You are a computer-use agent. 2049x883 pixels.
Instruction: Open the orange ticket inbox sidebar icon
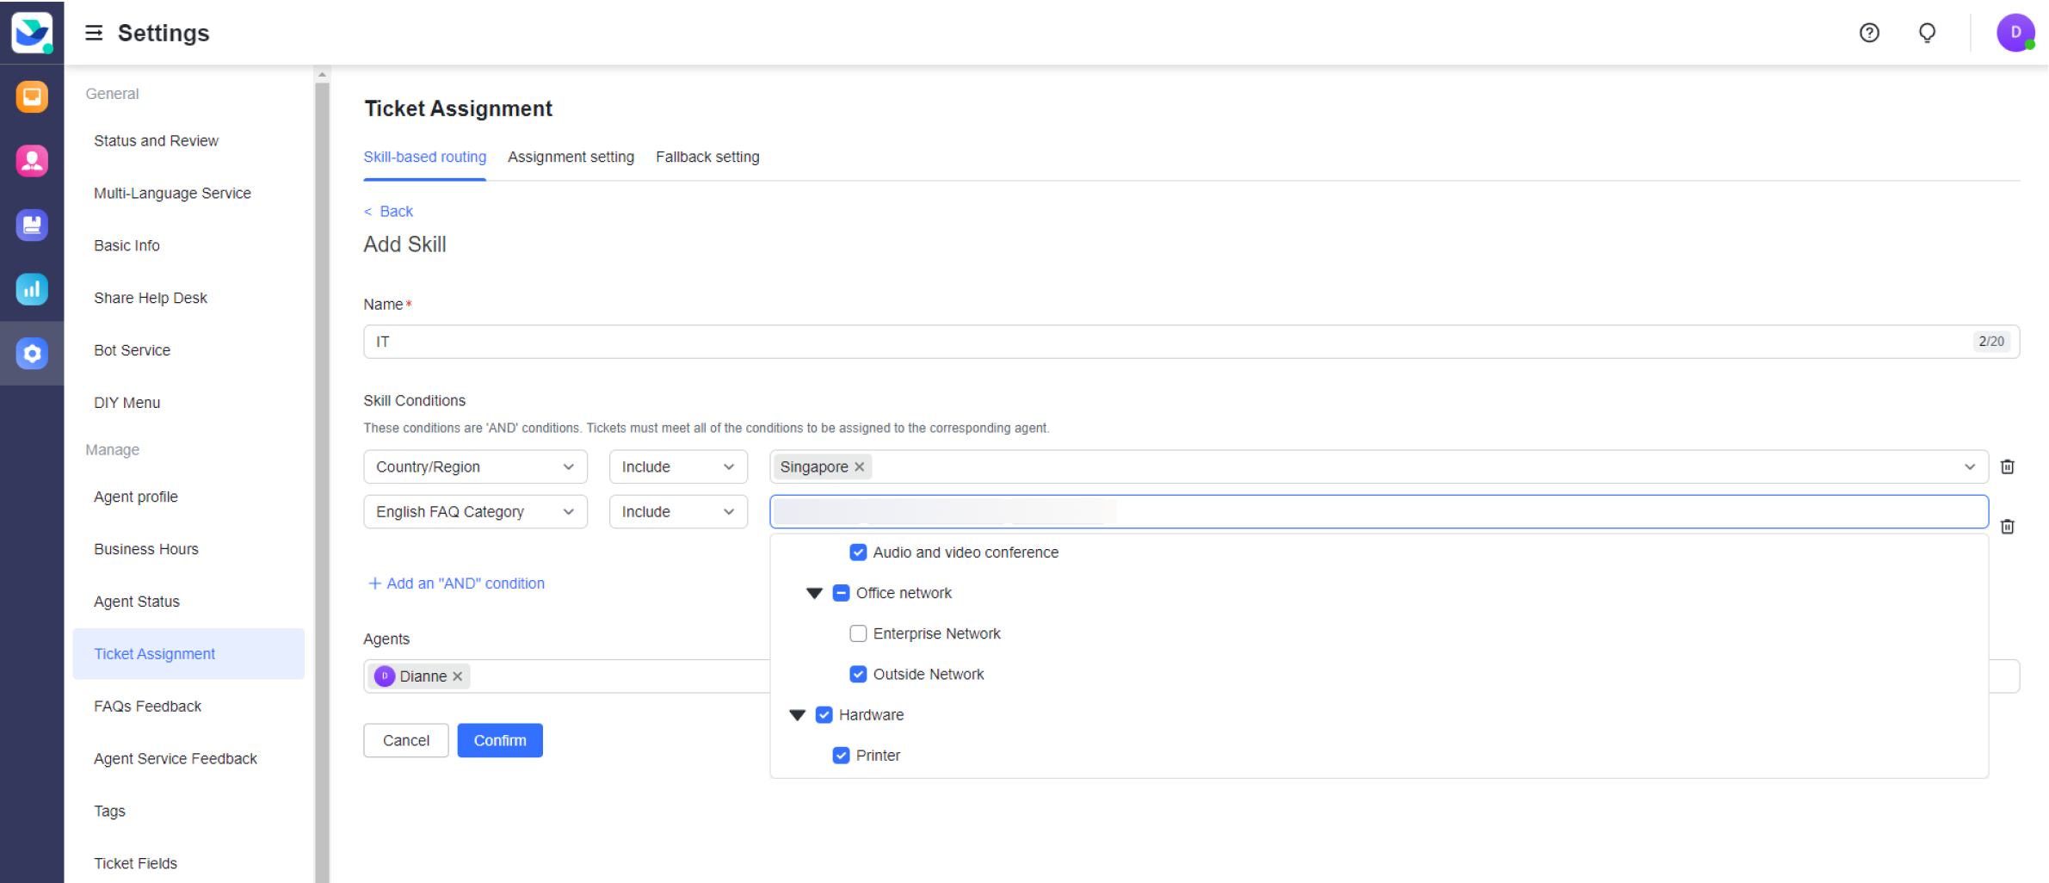click(32, 96)
